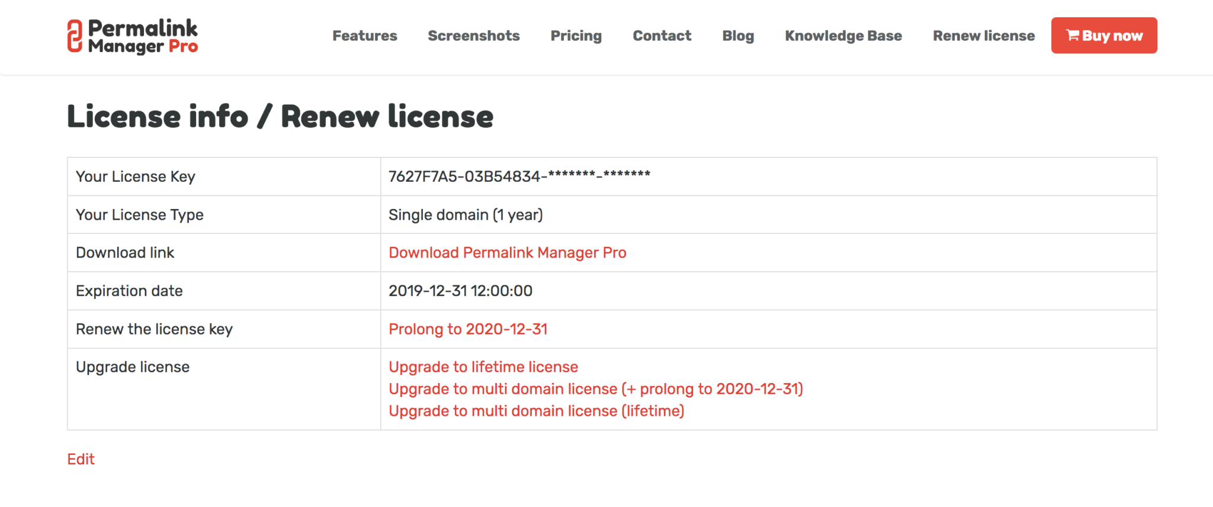
Task: Open the Features menu item
Action: (x=365, y=36)
